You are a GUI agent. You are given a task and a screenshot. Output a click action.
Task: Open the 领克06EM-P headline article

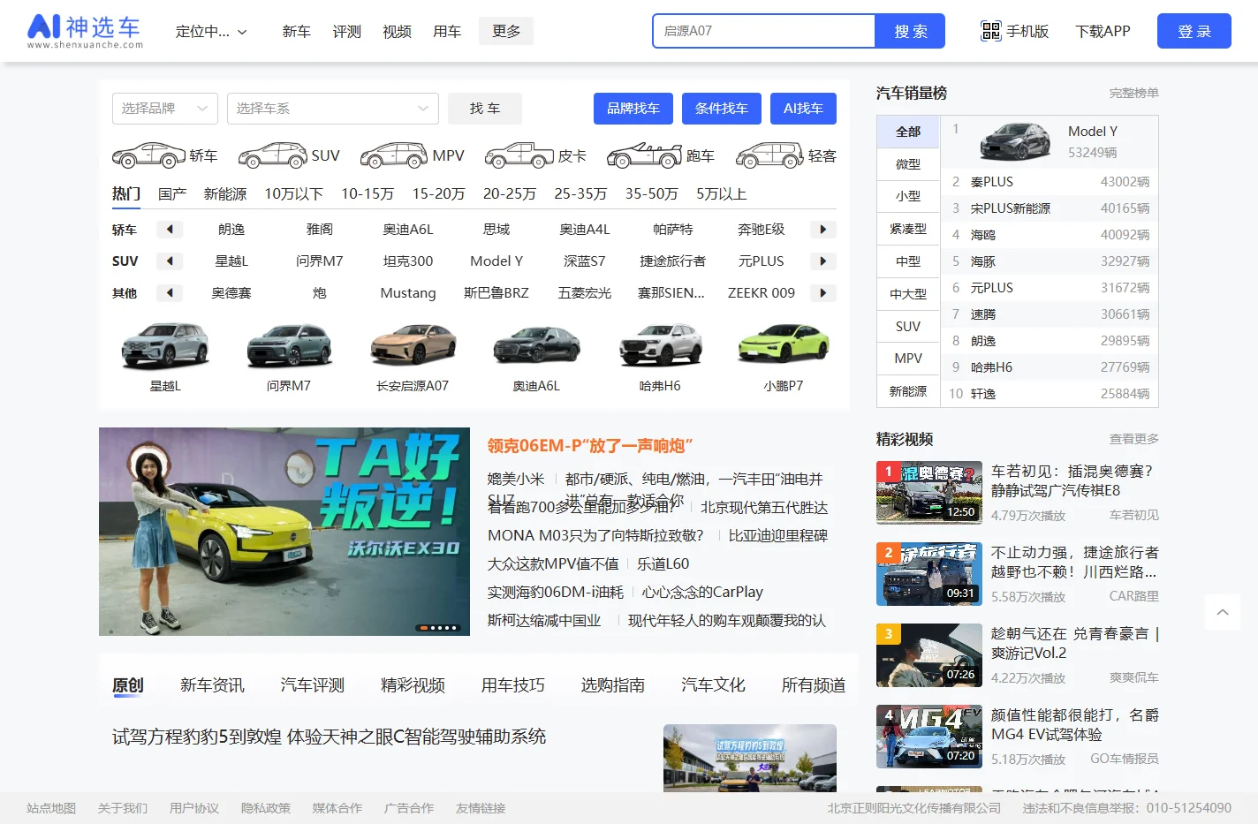coord(590,446)
